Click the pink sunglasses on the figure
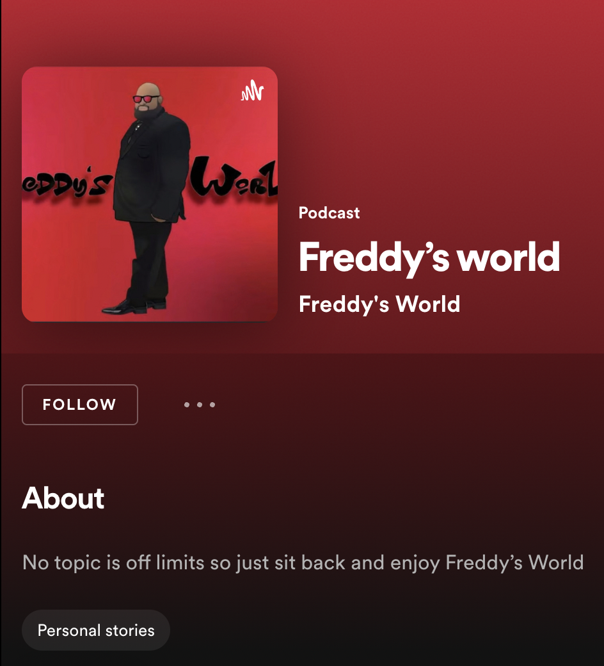This screenshot has width=604, height=666. (146, 99)
